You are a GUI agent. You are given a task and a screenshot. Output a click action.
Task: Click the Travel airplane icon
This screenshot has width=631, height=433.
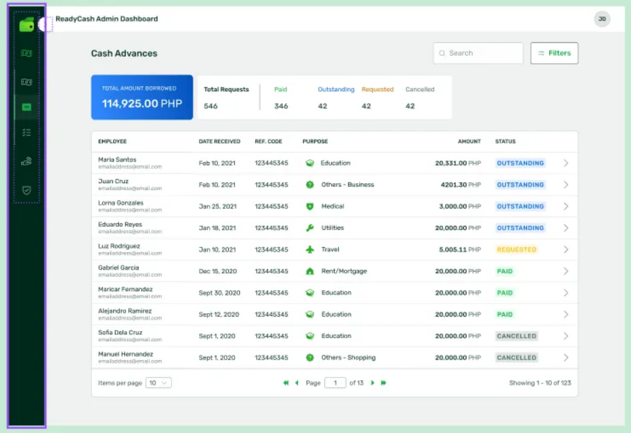[309, 250]
